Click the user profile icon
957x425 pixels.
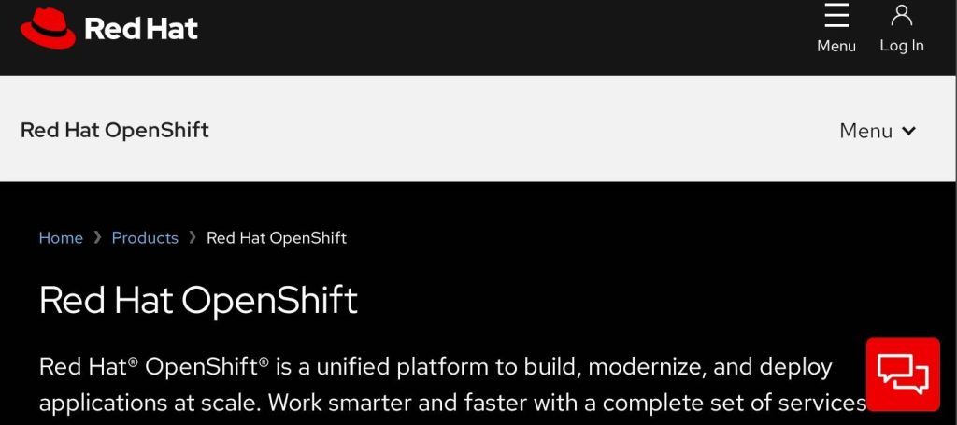click(902, 15)
